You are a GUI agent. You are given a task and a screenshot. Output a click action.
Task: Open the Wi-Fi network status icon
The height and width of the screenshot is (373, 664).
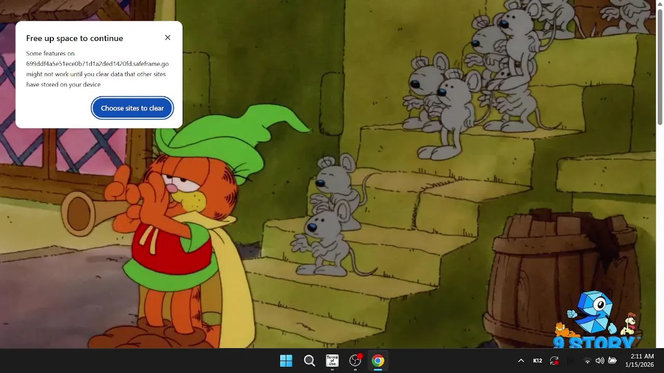click(x=587, y=361)
